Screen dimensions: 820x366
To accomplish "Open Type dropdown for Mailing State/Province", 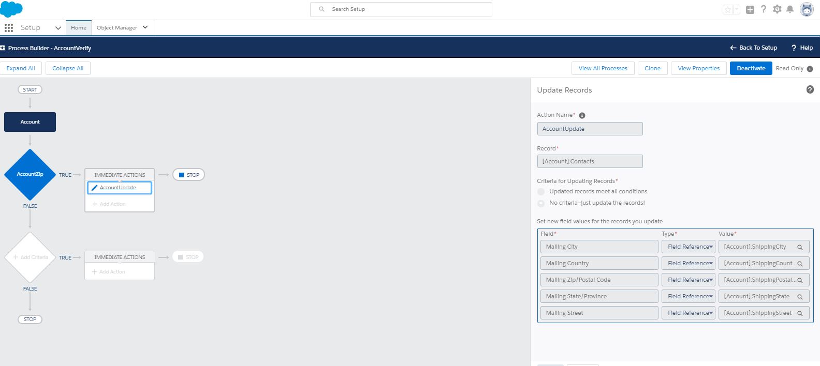I will click(689, 296).
